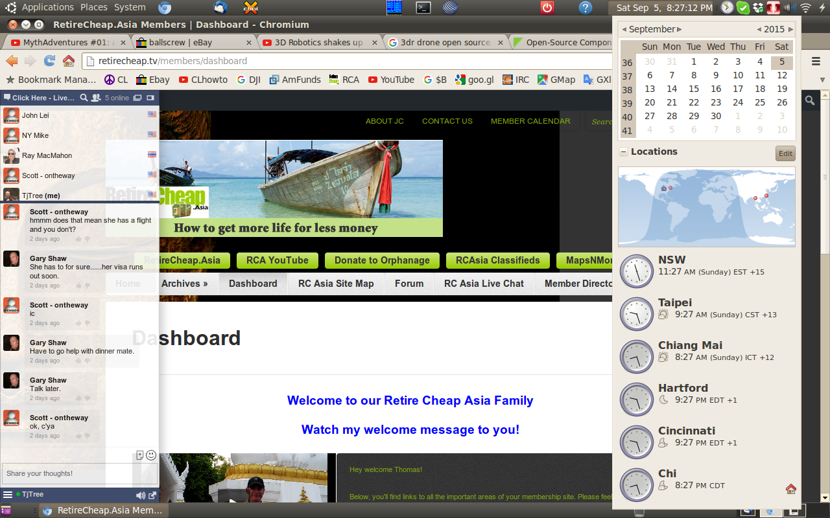830x518 pixels.
Task: Open RC Asia Live Chat nav item
Action: [484, 284]
